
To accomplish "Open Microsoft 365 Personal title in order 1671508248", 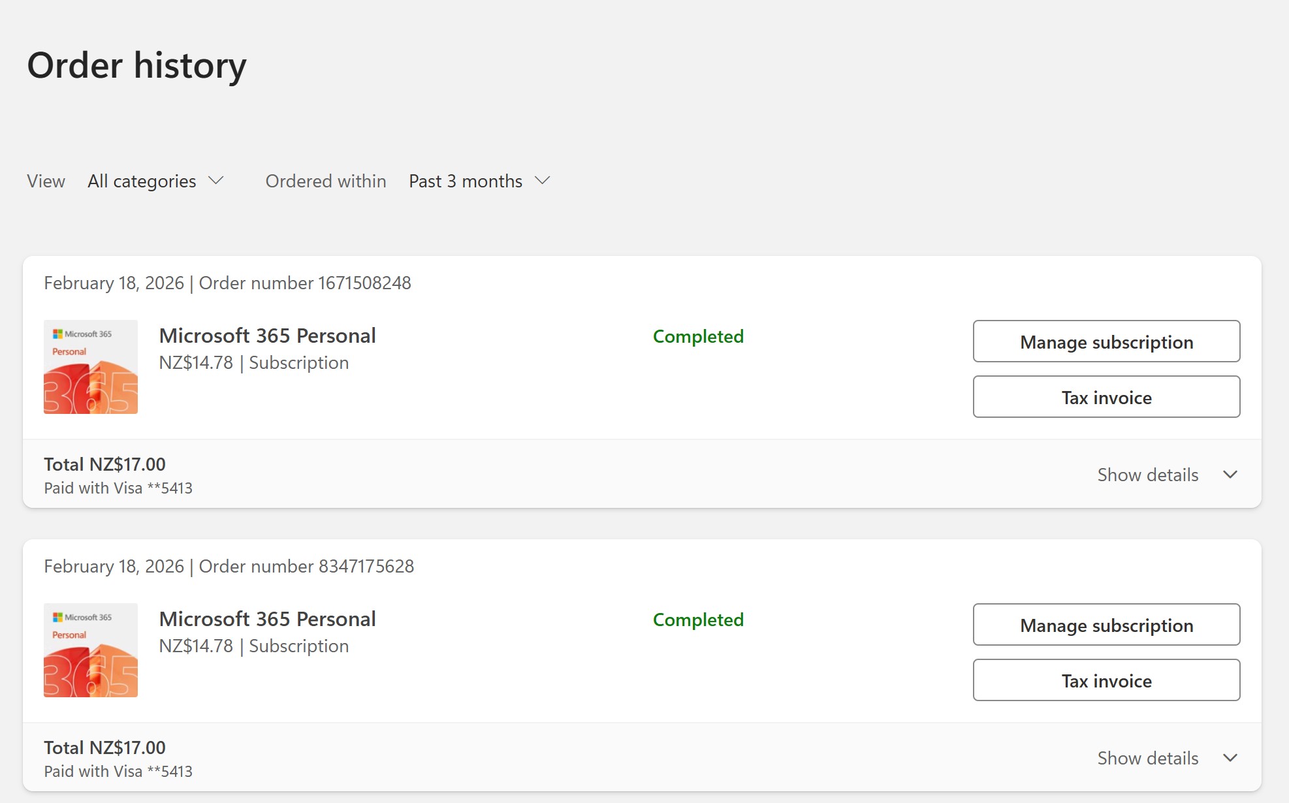I will tap(267, 336).
